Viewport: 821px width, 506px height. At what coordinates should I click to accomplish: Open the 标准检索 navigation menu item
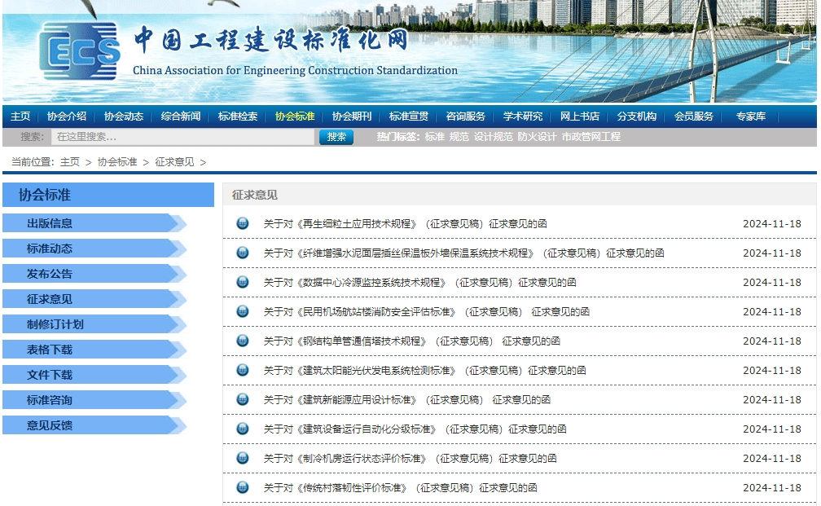(x=238, y=117)
